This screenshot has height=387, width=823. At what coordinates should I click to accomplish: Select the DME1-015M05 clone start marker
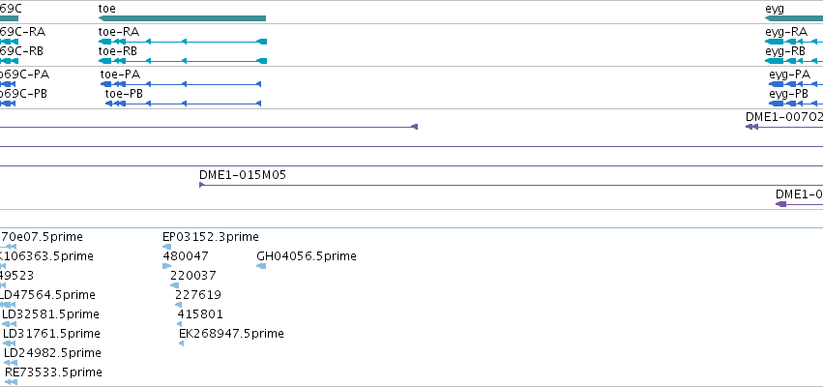pos(201,185)
